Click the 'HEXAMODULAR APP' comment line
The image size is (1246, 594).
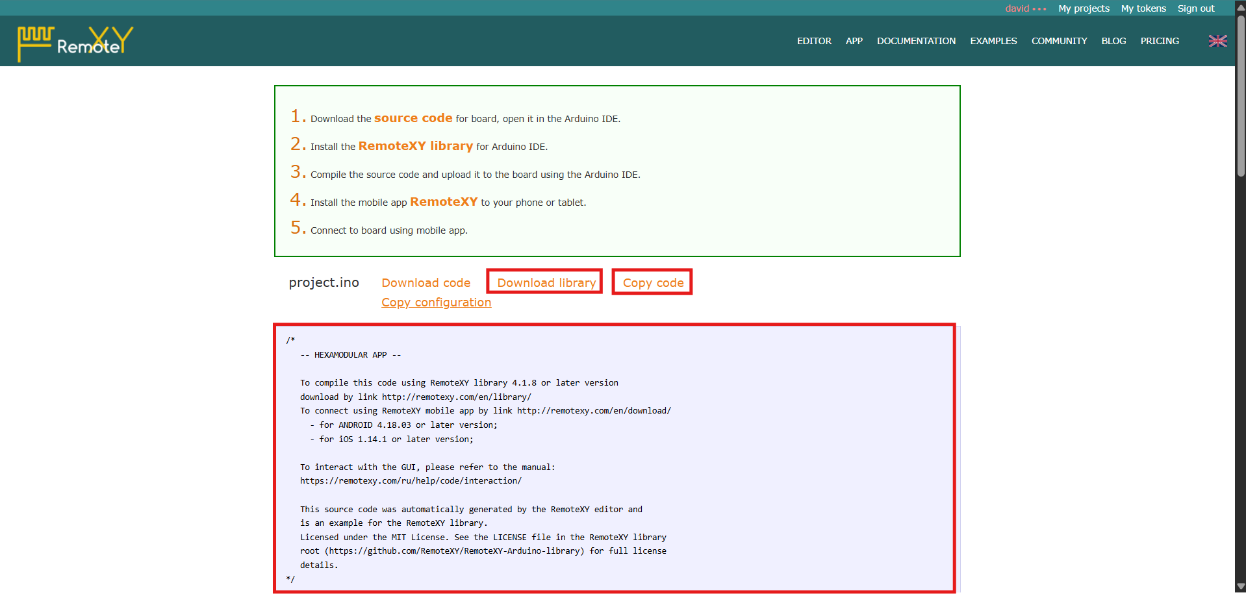(x=351, y=355)
